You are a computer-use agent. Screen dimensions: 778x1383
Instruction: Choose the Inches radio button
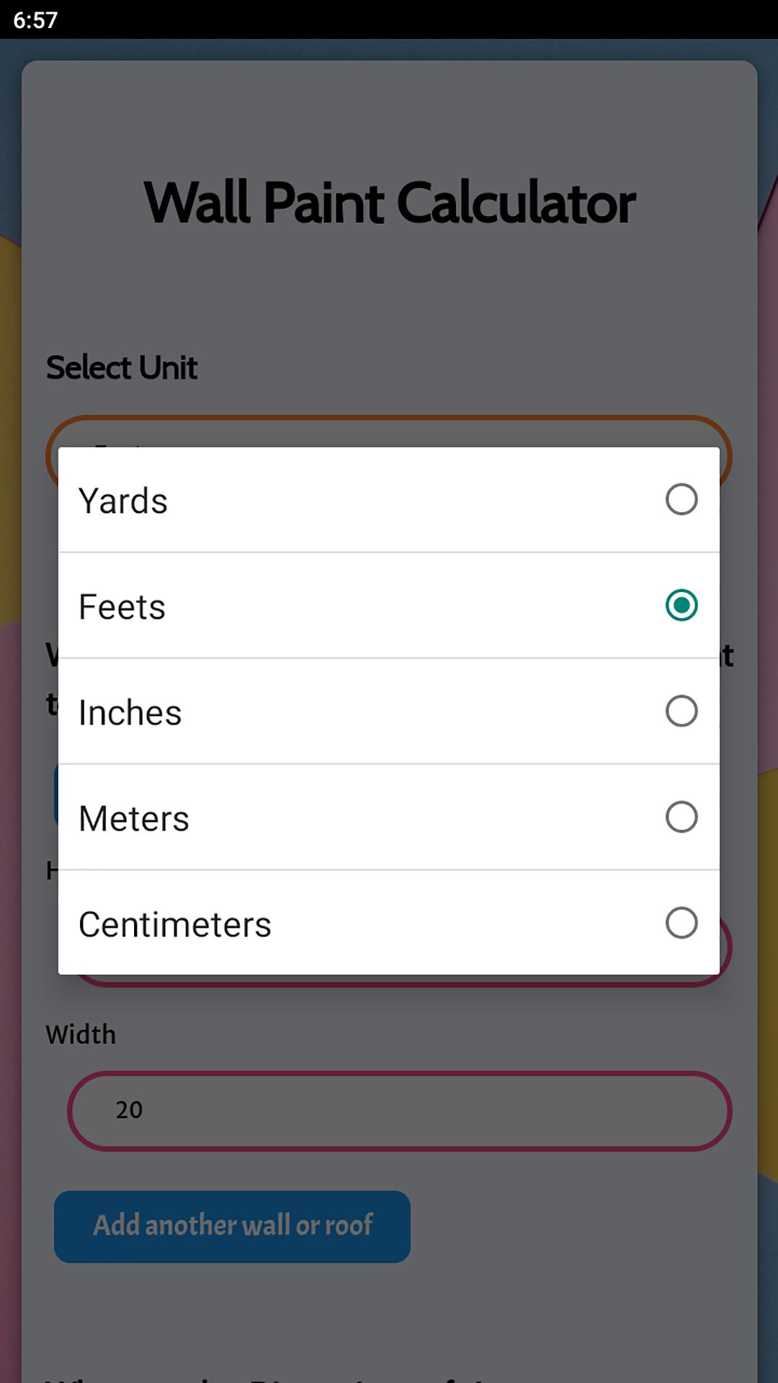[681, 711]
